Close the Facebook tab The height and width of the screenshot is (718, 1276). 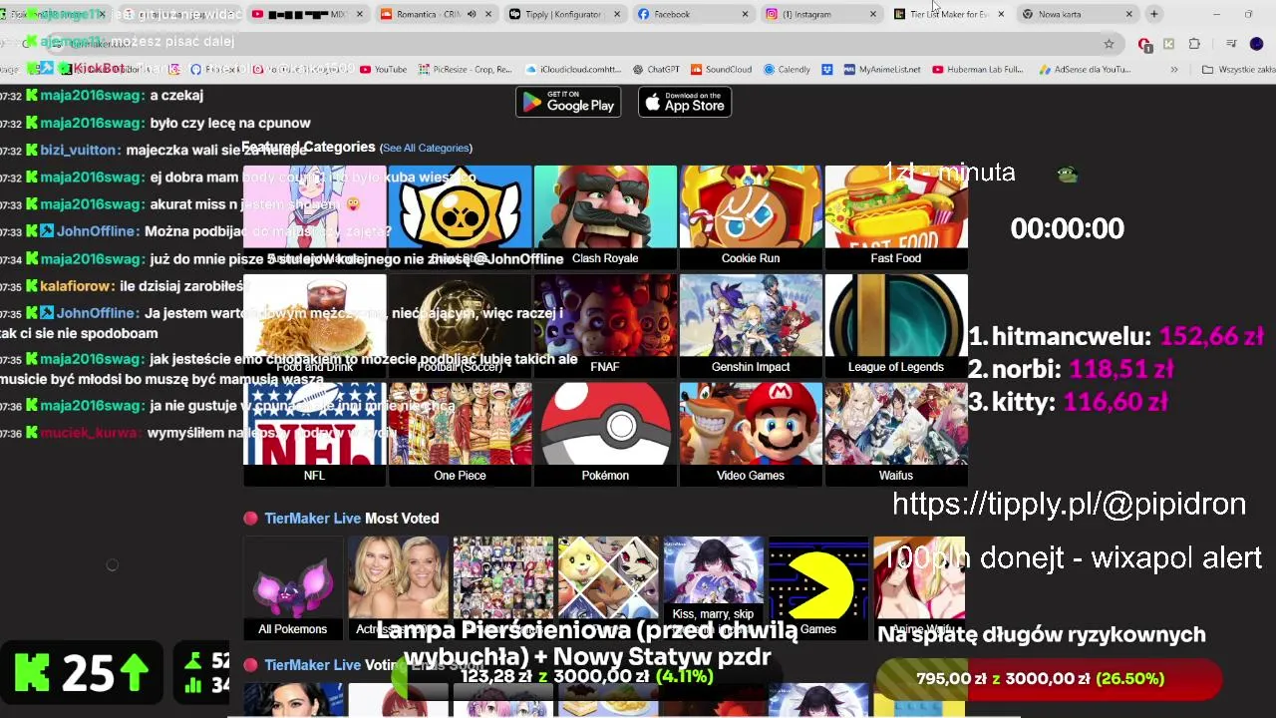[x=745, y=14]
